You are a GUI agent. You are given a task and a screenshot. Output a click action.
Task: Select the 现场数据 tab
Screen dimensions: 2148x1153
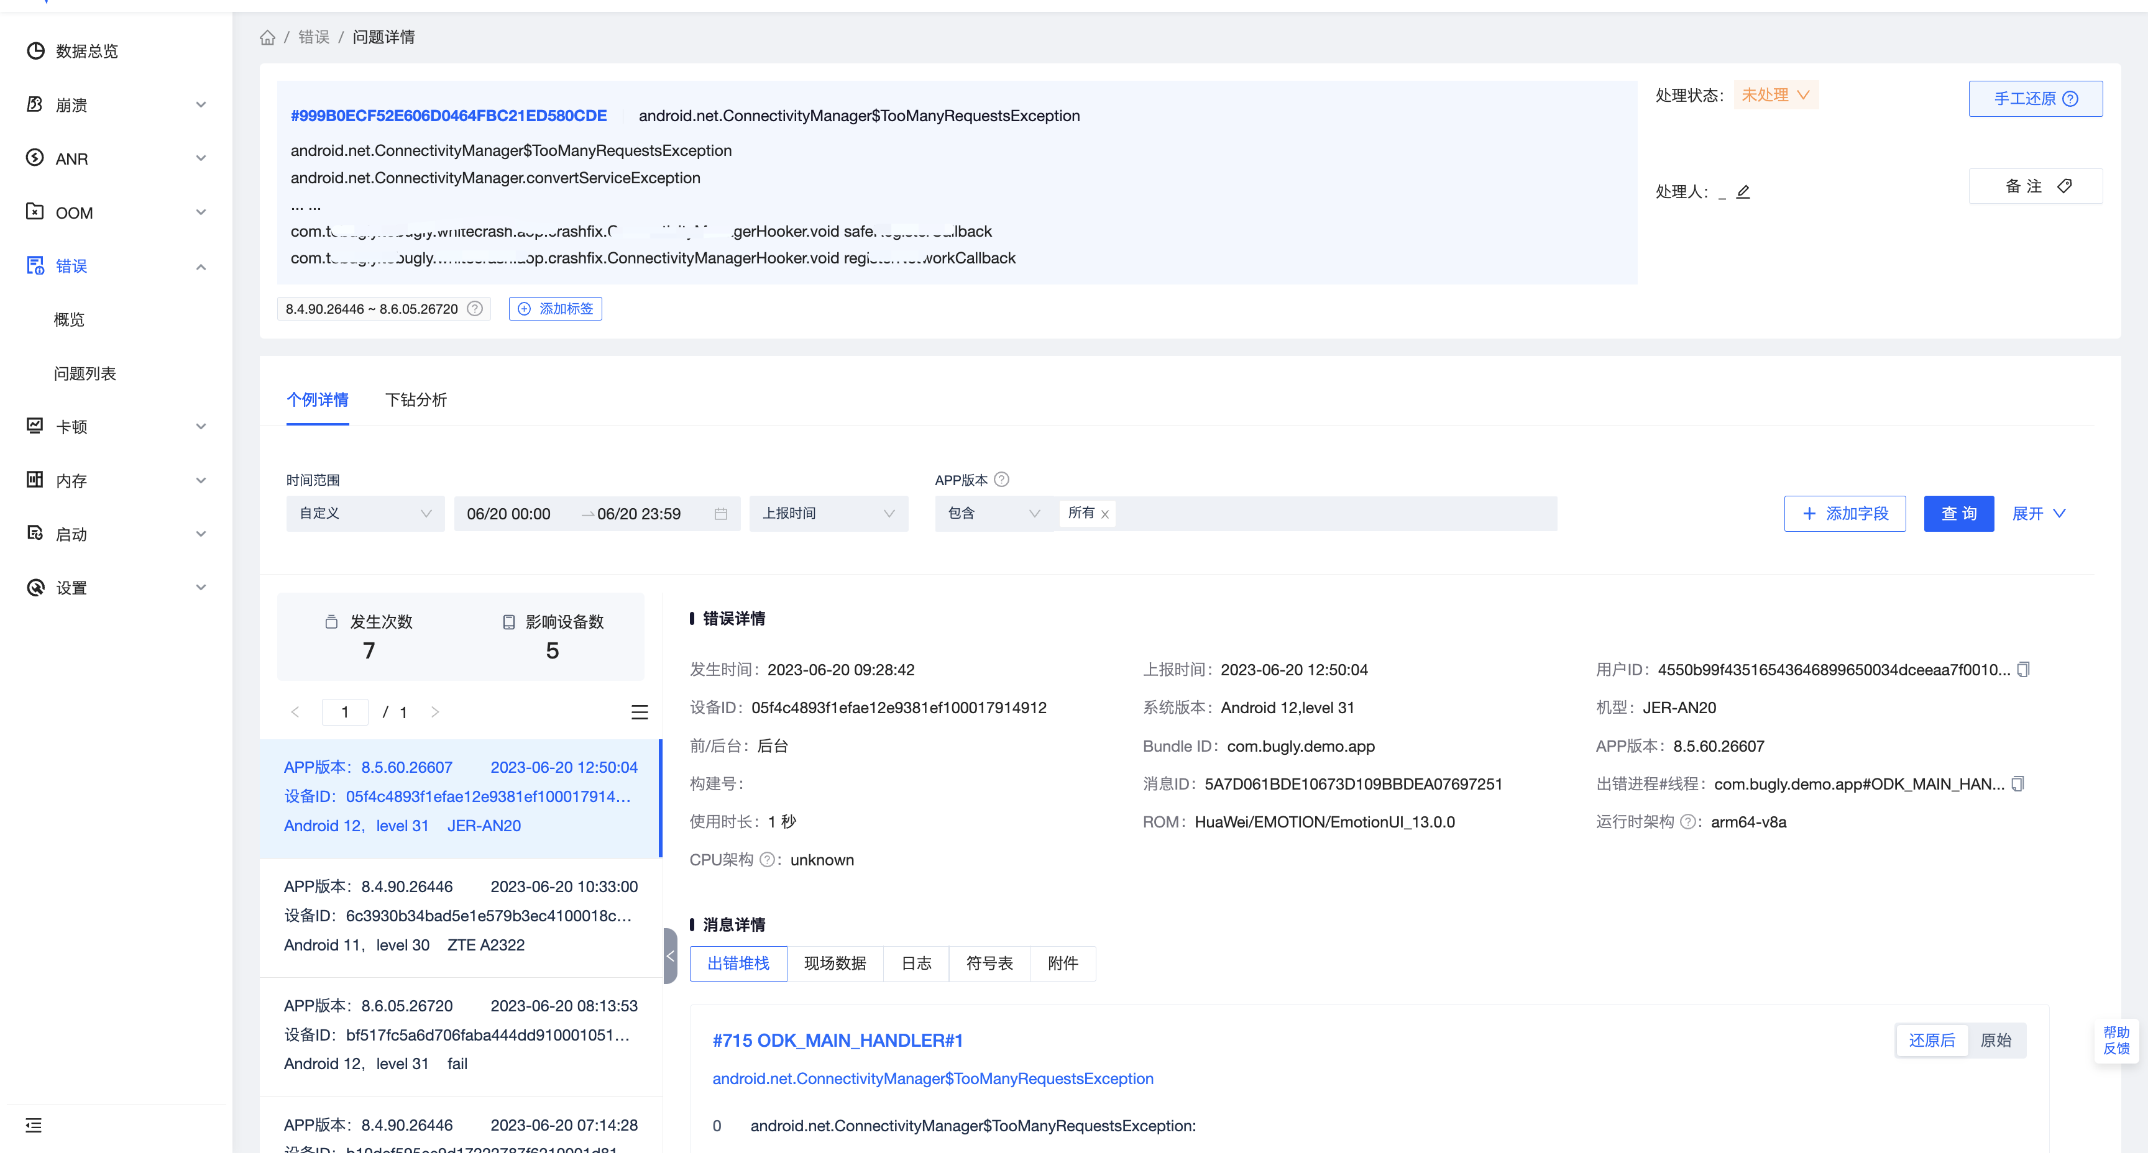tap(835, 964)
